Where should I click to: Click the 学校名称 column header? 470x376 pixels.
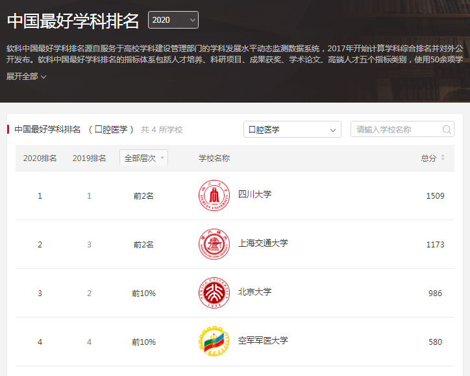click(214, 158)
